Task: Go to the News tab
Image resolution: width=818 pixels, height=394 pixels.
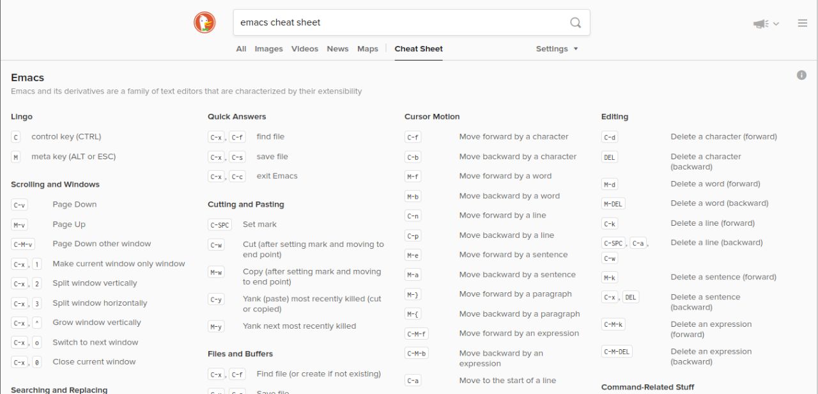Action: click(x=337, y=49)
